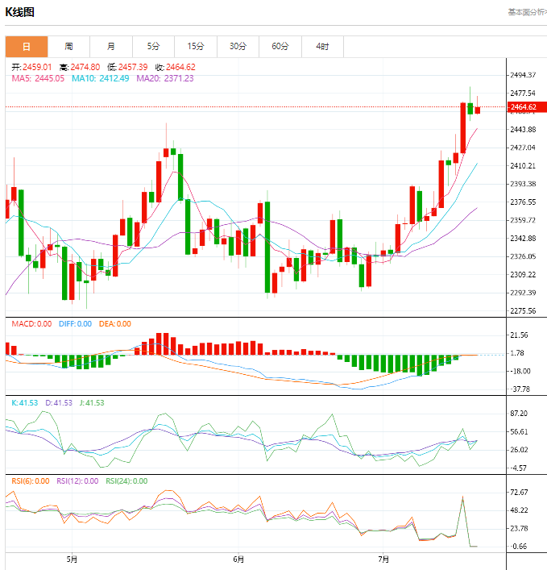547x570 pixels.
Task: Switch to the 月 monthly tab
Action: coord(111,47)
